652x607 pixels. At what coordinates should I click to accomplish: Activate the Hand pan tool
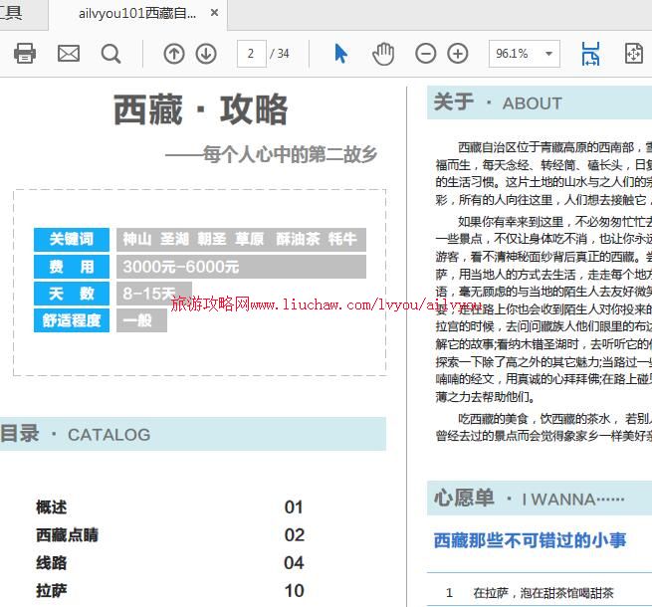tap(383, 54)
